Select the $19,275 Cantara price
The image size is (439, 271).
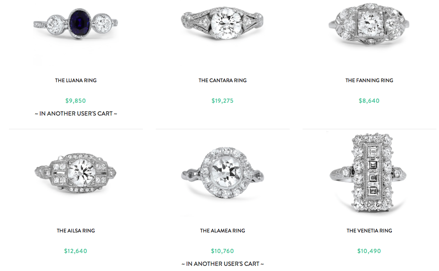click(222, 101)
